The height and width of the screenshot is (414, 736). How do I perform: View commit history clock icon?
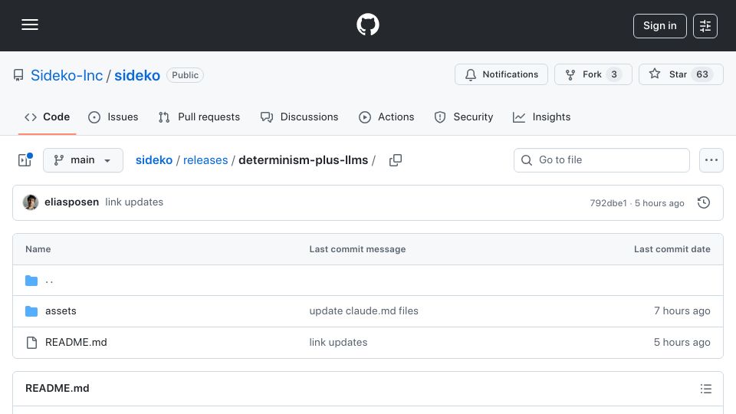(x=704, y=202)
